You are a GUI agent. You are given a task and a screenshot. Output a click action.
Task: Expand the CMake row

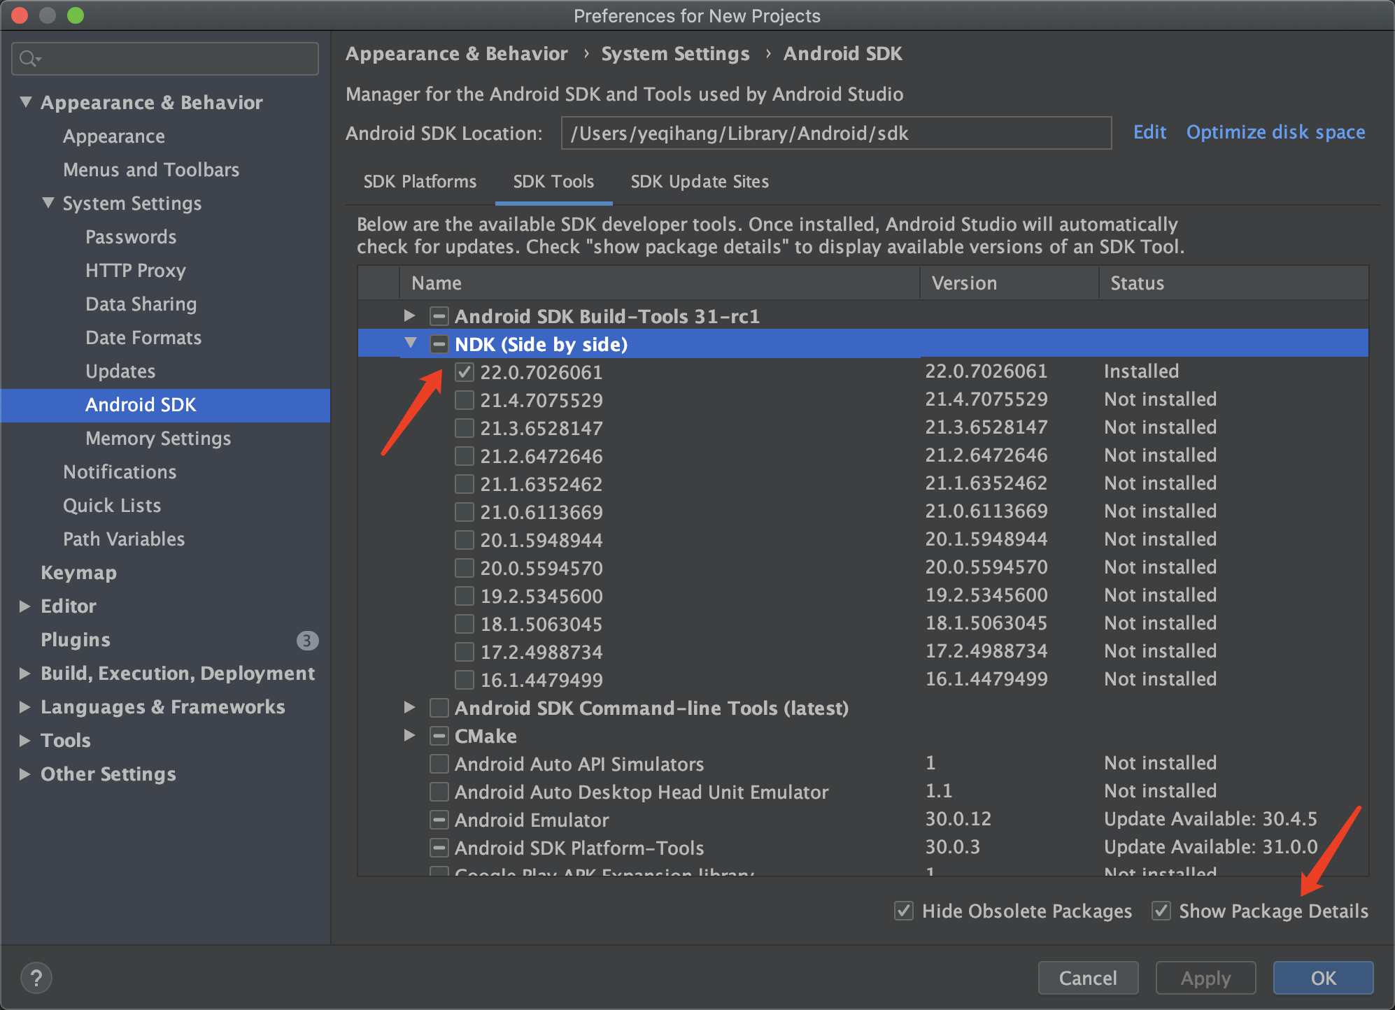(x=410, y=736)
